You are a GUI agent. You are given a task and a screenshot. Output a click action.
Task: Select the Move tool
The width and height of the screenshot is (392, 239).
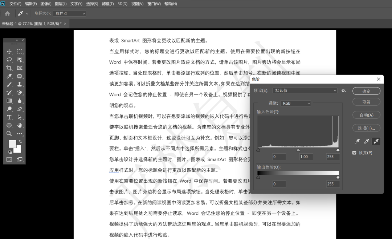click(x=9, y=51)
